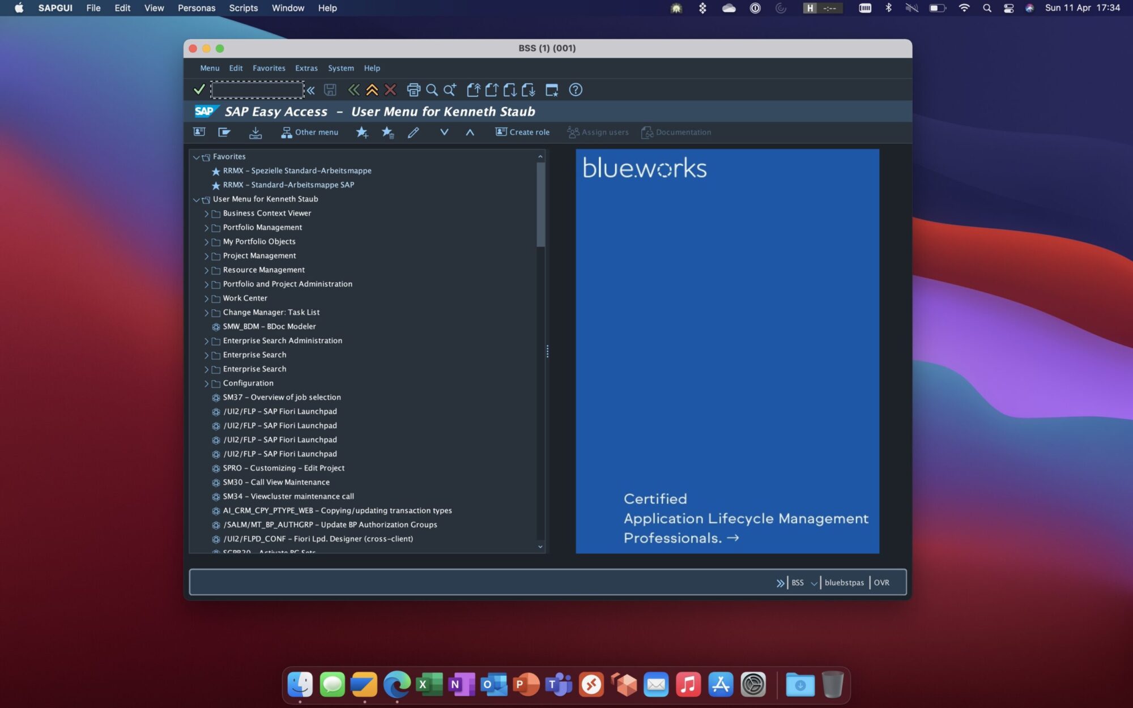Viewport: 1133px width, 708px height.
Task: Expand the Portfolio Management folder
Action: tap(206, 228)
